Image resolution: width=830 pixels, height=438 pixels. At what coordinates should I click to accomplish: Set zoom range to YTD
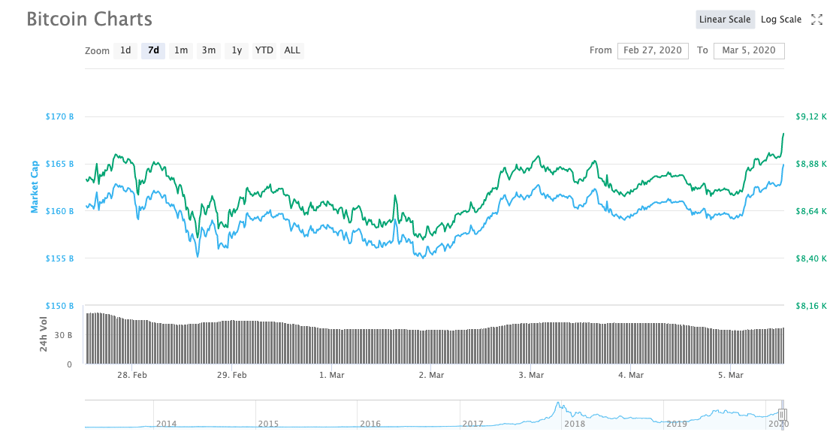tap(264, 50)
